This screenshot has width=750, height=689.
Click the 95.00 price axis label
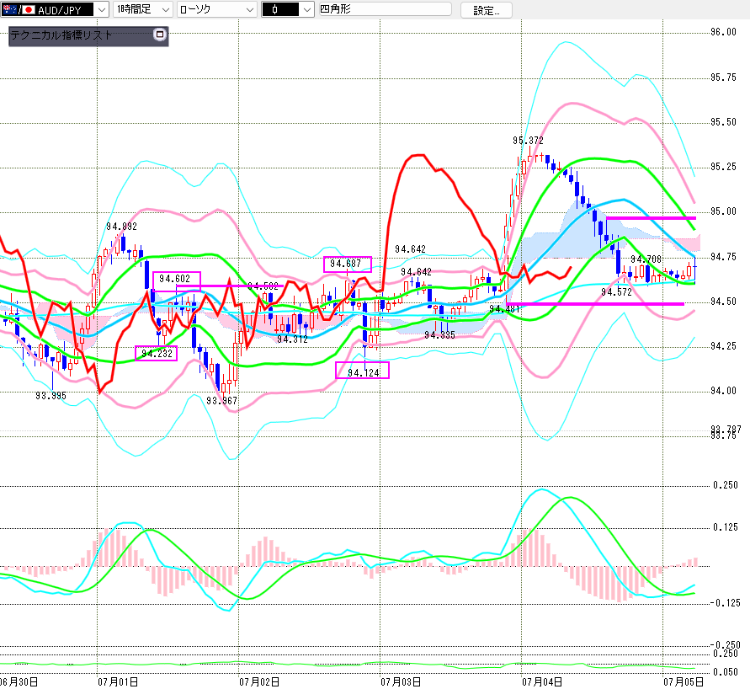(x=723, y=211)
